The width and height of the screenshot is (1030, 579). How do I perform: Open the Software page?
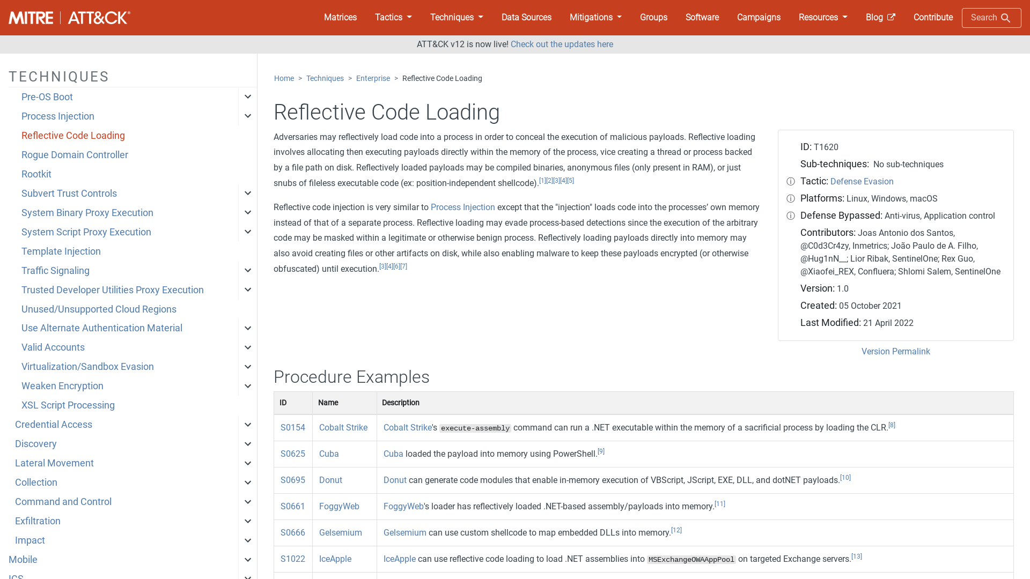(x=702, y=17)
